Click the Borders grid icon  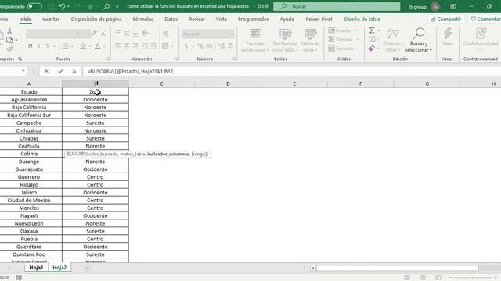point(65,46)
